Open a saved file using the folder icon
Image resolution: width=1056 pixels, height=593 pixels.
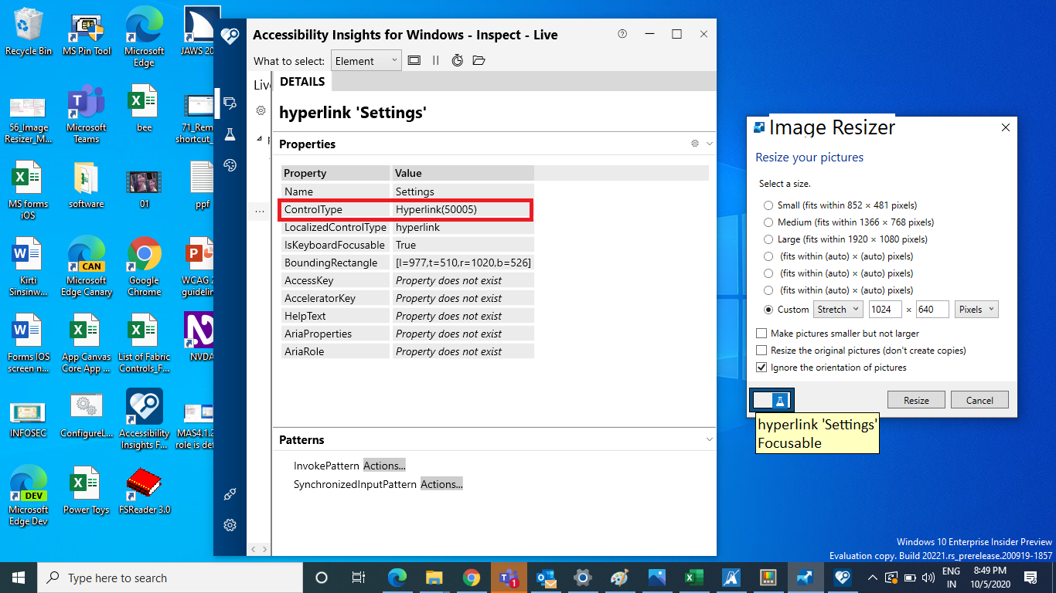479,60
